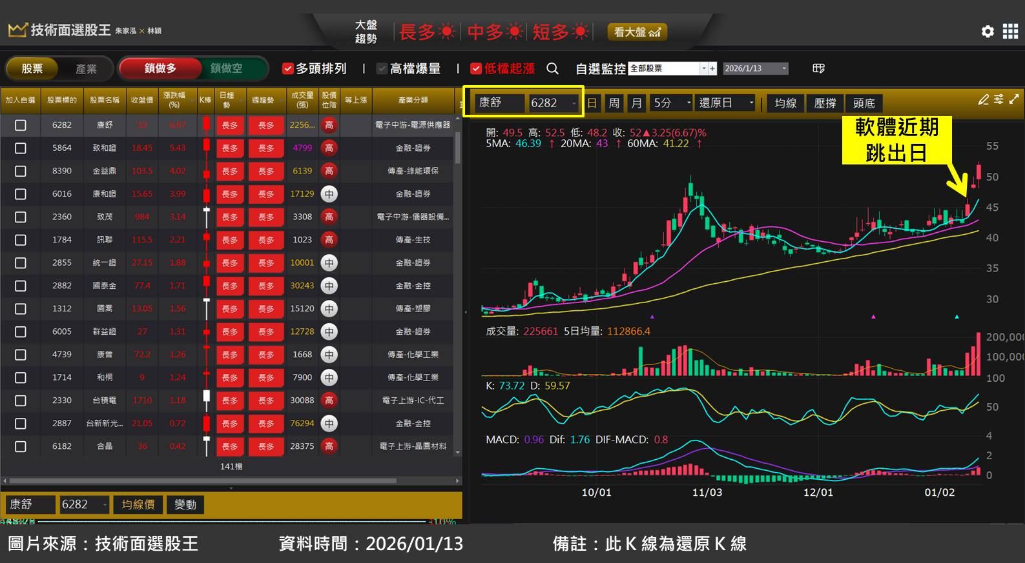Click the 變動 button in bottom panel
1025x563 pixels.
pyautogui.click(x=185, y=504)
